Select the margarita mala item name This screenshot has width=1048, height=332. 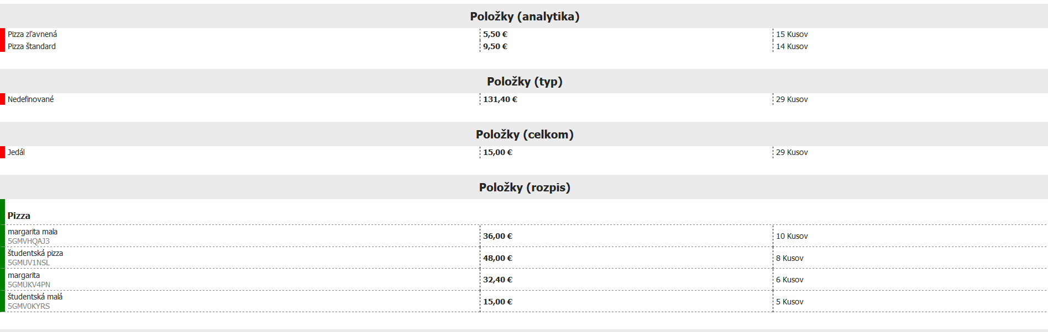33,232
